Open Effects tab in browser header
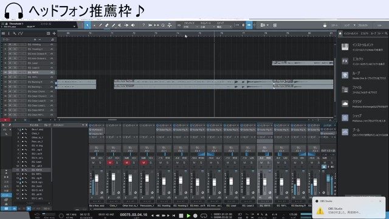389x219 pixels. click(x=365, y=33)
